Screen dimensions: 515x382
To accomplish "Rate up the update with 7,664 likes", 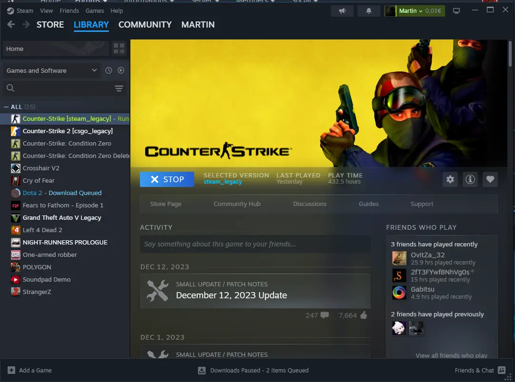I will (363, 315).
